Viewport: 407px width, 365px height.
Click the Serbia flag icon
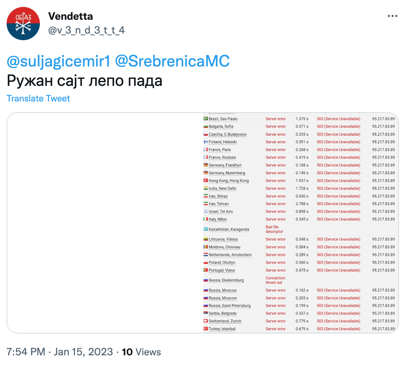206,313
